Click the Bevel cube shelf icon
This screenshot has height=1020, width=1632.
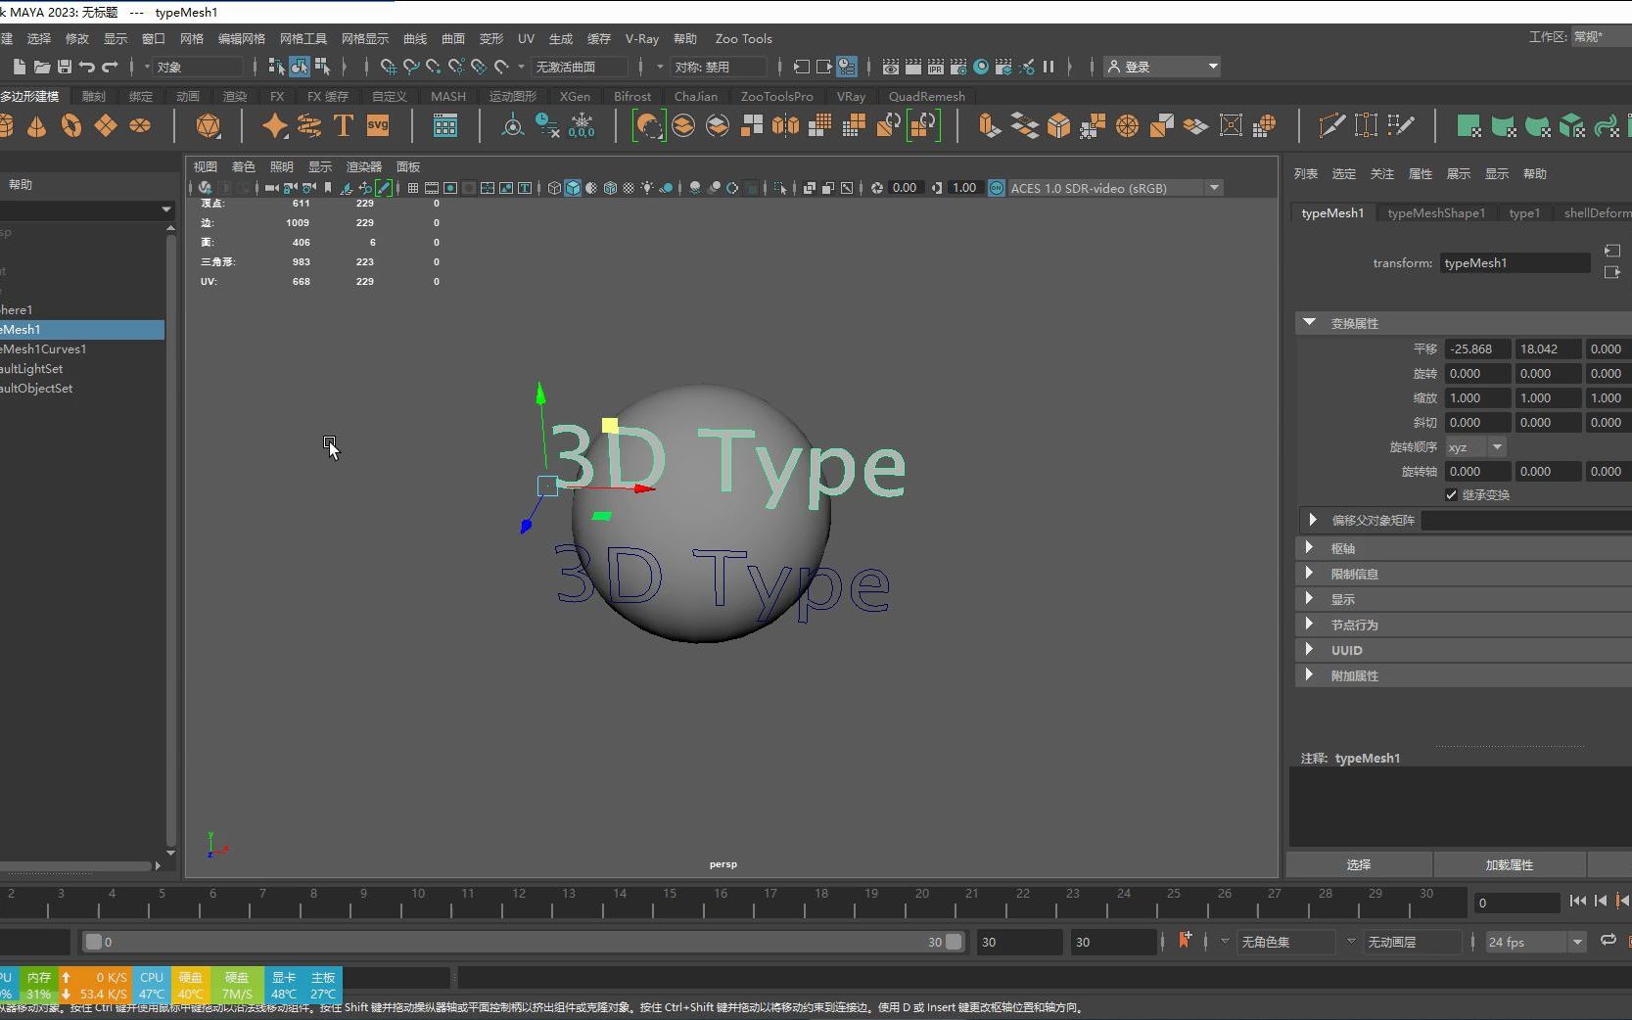1058,125
